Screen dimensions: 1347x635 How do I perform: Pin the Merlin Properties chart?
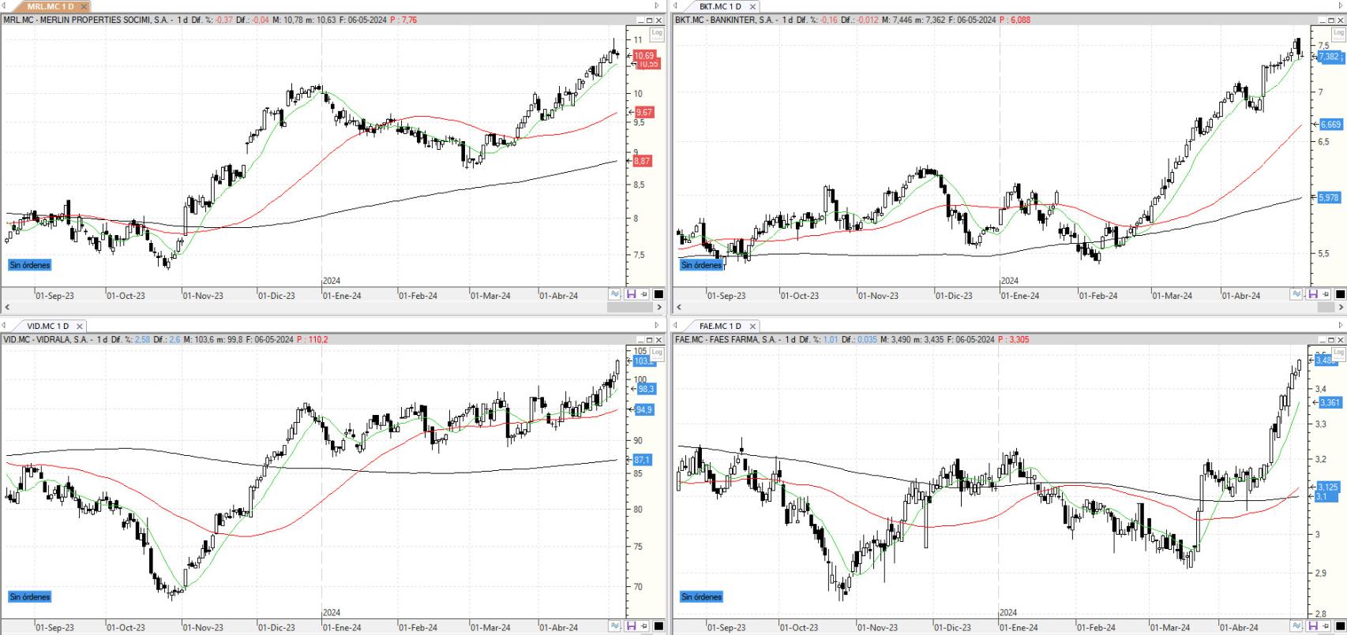644,294
